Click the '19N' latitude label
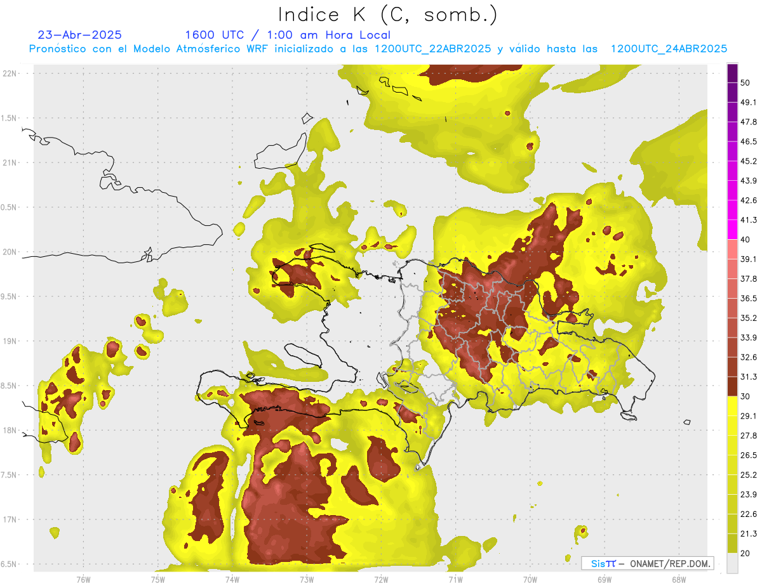 coord(10,341)
